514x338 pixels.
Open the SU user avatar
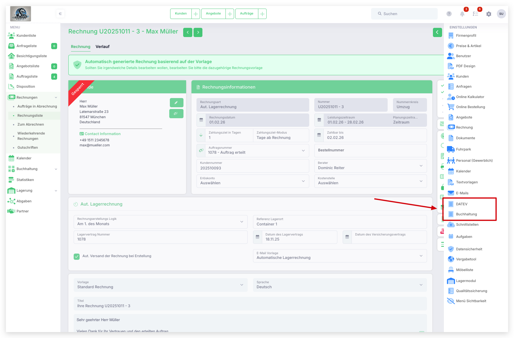pyautogui.click(x=501, y=14)
